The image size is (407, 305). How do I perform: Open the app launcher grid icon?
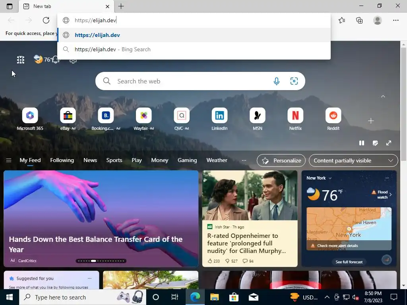tap(21, 60)
